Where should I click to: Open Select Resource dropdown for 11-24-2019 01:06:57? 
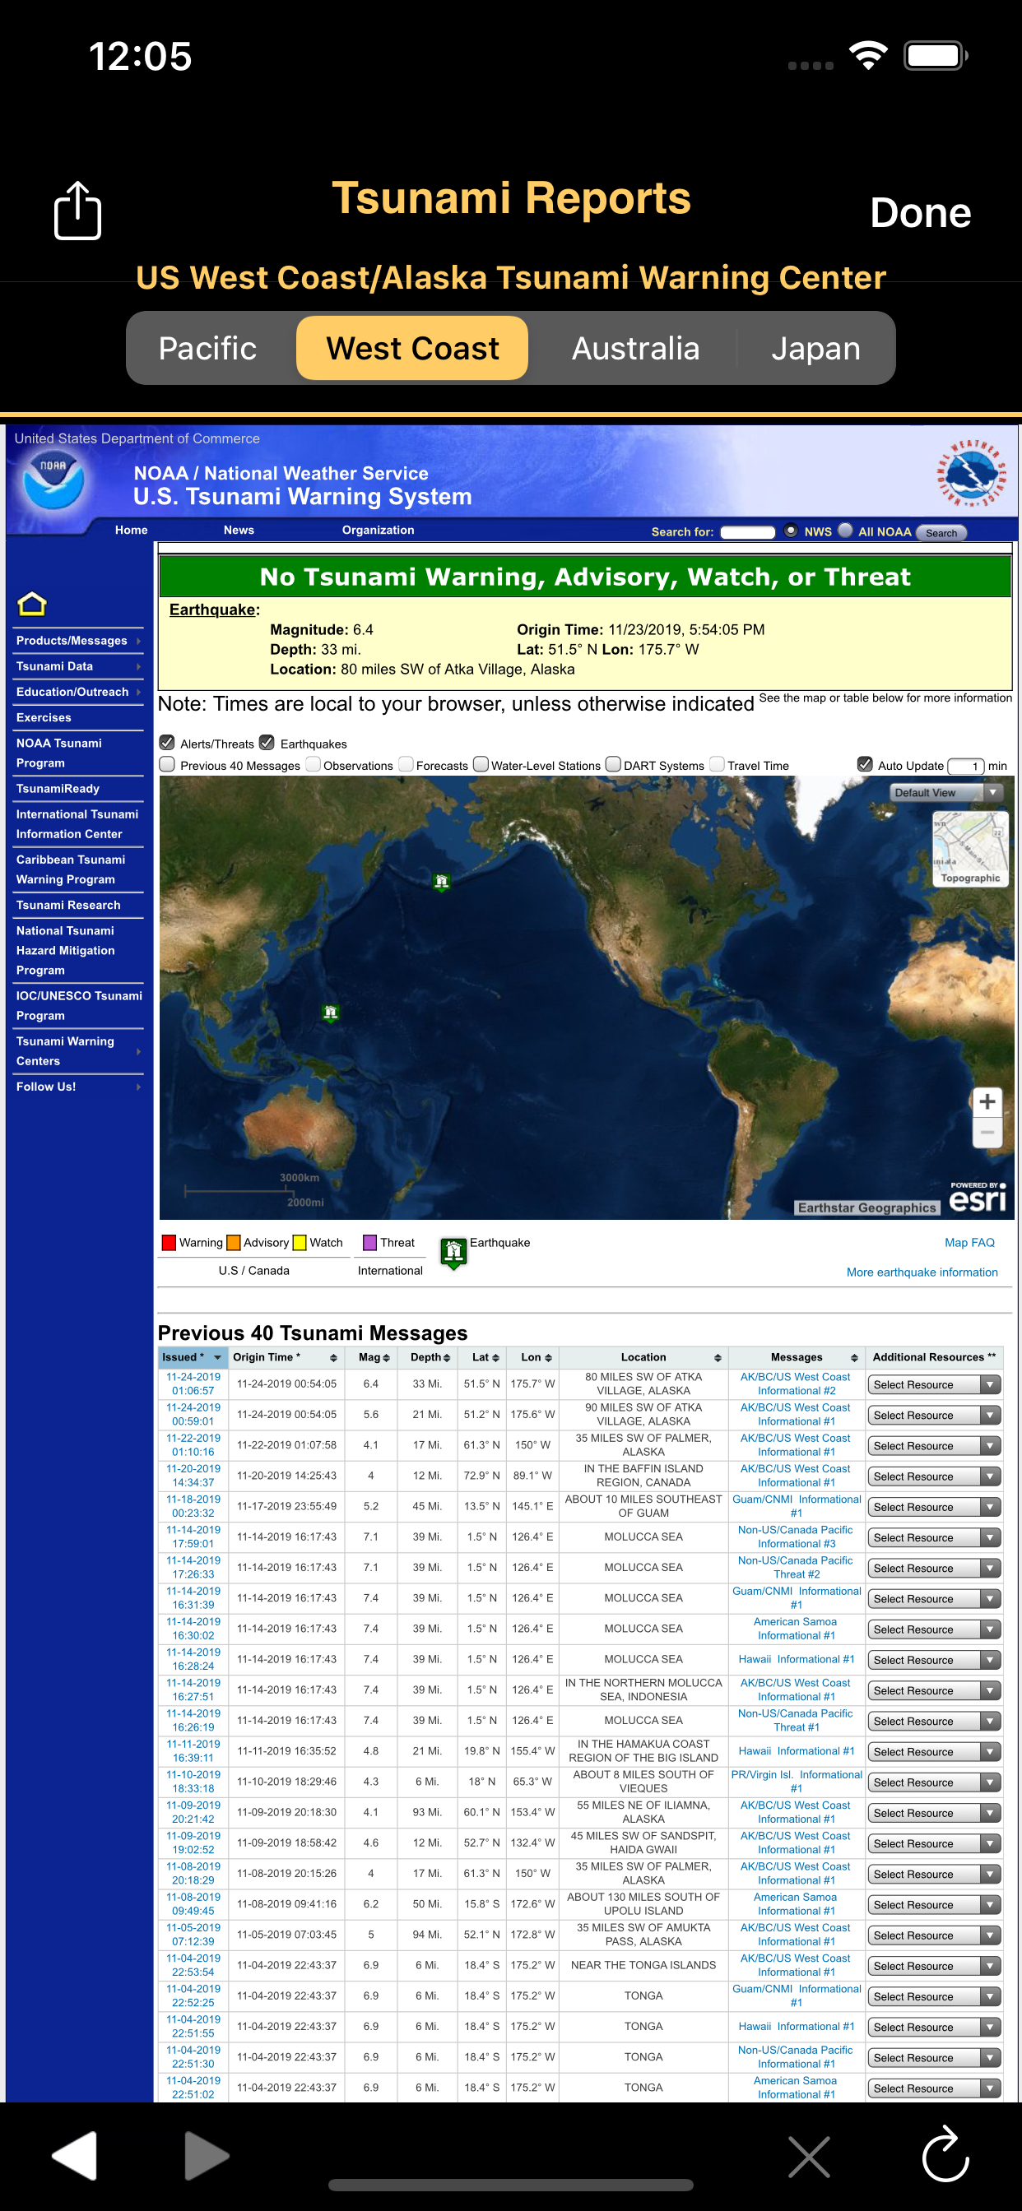coord(933,1384)
